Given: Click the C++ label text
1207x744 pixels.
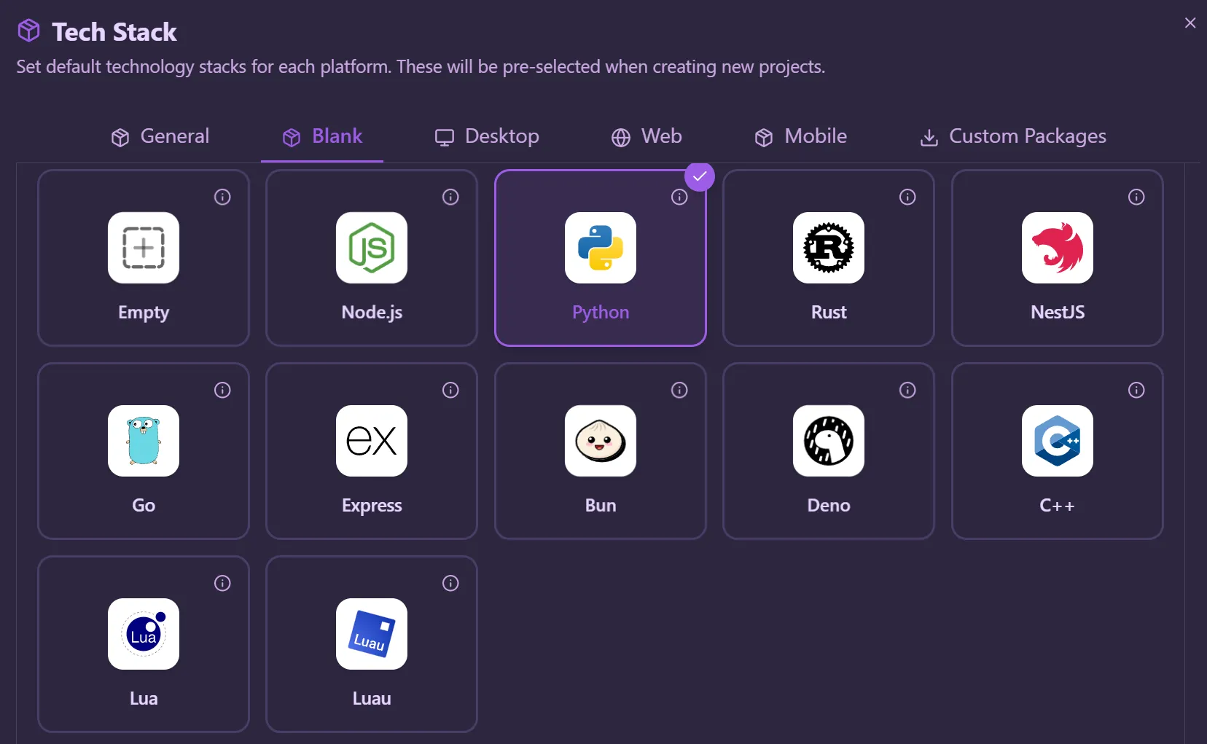Looking at the screenshot, I should pyautogui.click(x=1058, y=506).
